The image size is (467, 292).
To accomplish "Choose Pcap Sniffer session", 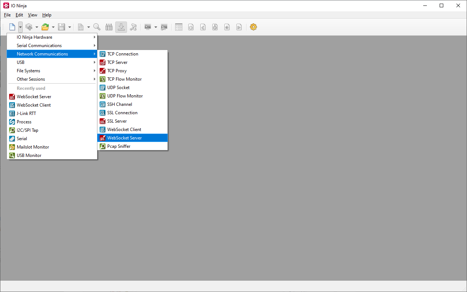I will pos(133,146).
